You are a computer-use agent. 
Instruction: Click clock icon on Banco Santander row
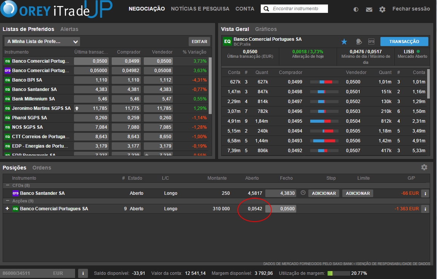[303, 193]
